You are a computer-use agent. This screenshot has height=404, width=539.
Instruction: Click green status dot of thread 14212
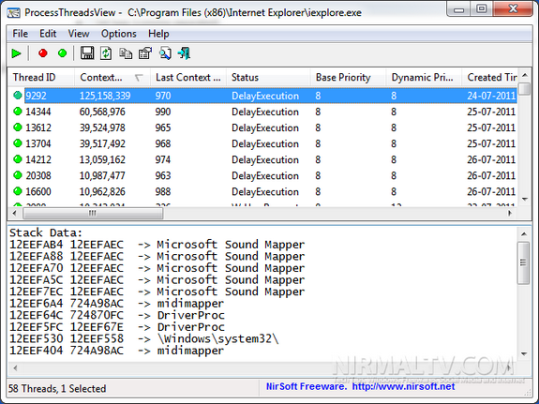pos(18,159)
